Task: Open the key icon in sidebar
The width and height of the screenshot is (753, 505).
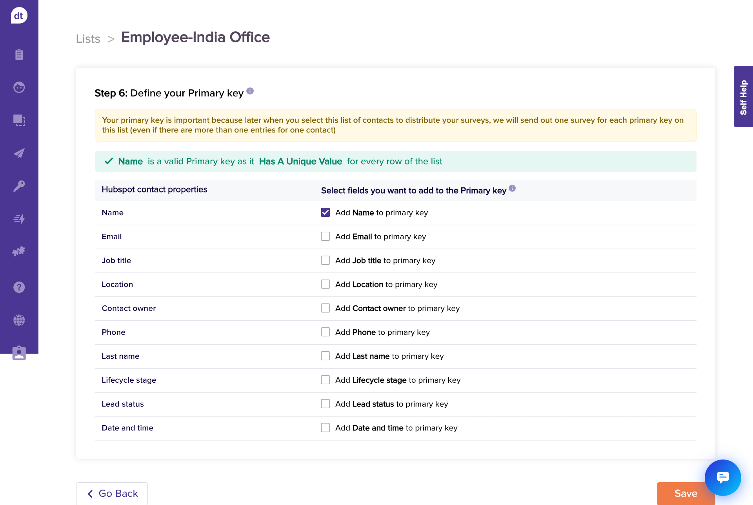Action: coord(19,186)
